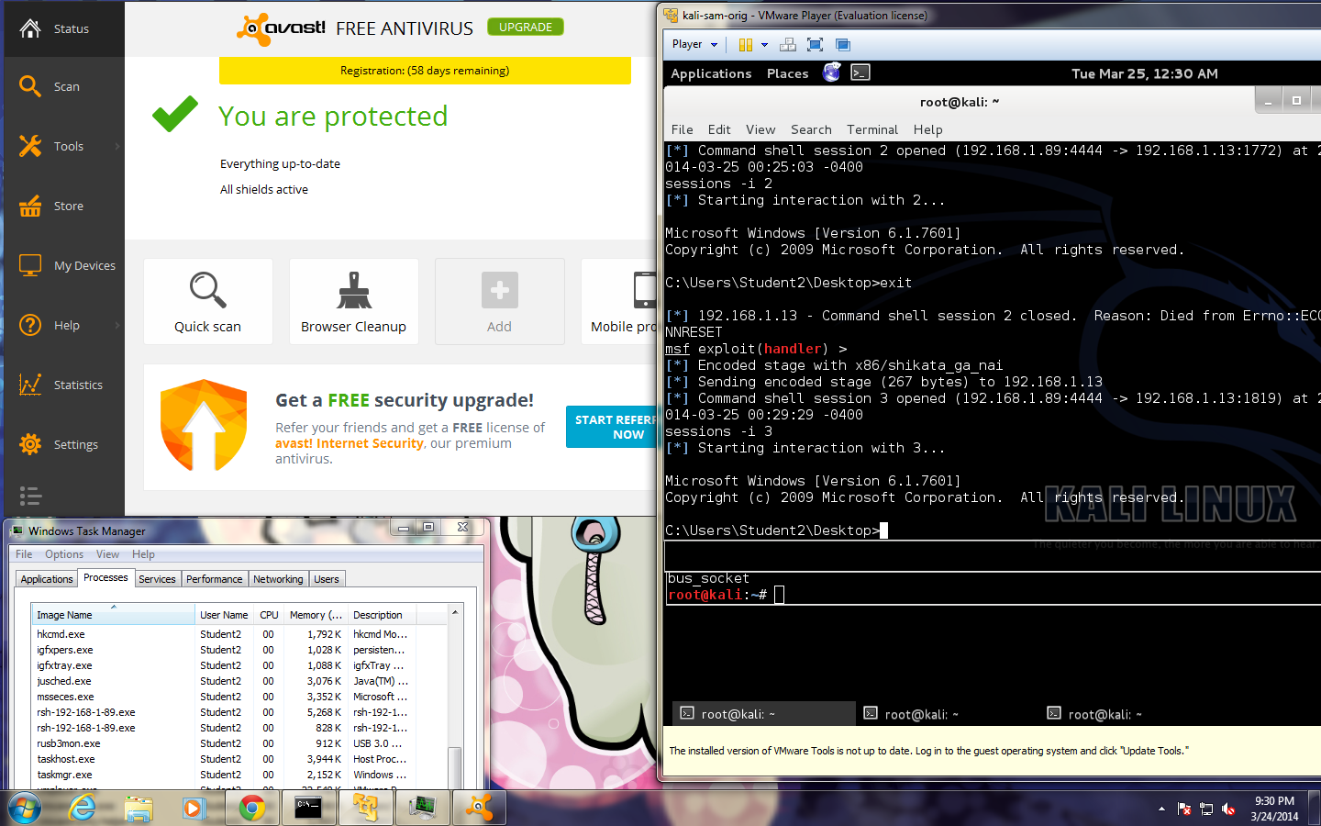Image resolution: width=1321 pixels, height=826 pixels.
Task: Click scroll-up arrow in Task Manager process list
Action: [454, 612]
